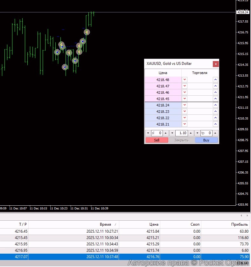Click red down arrow at price 4218.45
Image resolution: width=251 pixels, height=267 pixels.
[x=185, y=99]
